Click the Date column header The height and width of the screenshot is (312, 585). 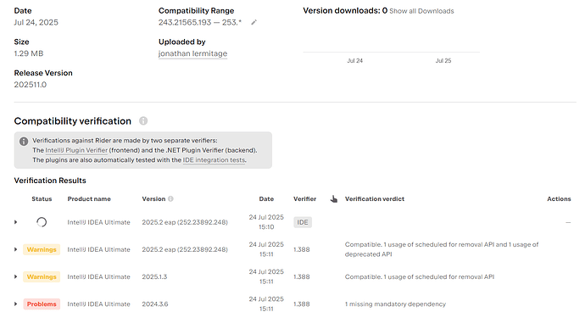(266, 199)
